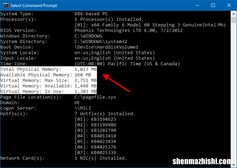The image size is (237, 168).
Task: Click '7 Hotfix(s) Installed.' text
Action: (105, 114)
